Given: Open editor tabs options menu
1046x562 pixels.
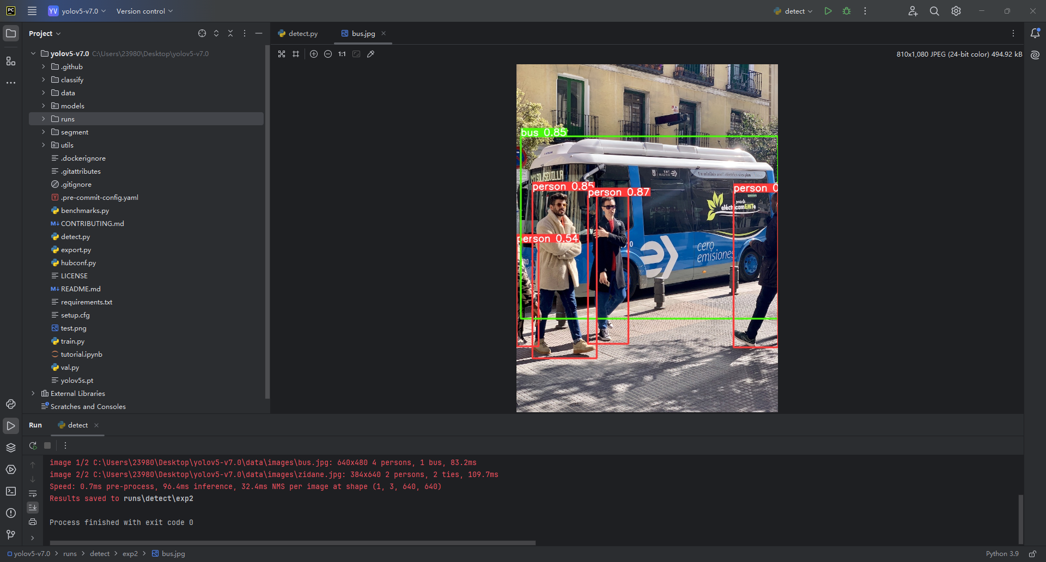Looking at the screenshot, I should pos(1013,33).
